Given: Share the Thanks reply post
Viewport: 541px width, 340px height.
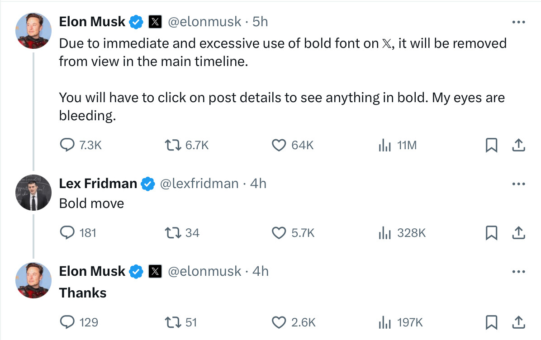Looking at the screenshot, I should pyautogui.click(x=518, y=322).
